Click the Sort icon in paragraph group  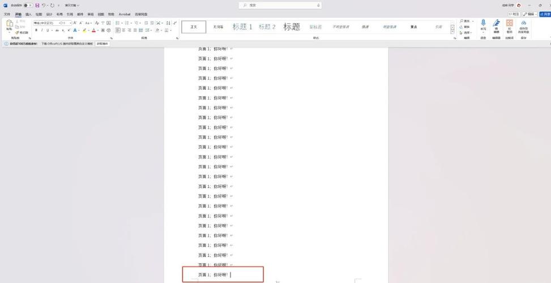tap(168, 23)
